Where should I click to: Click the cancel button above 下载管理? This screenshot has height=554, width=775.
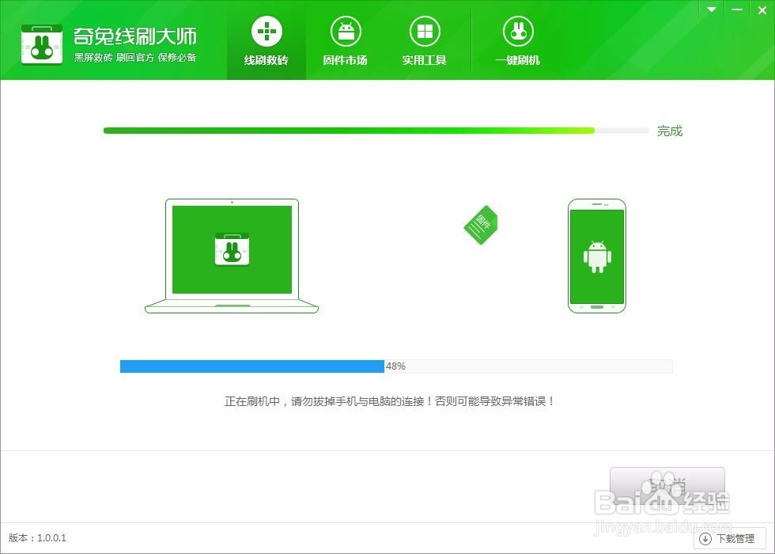point(667,484)
